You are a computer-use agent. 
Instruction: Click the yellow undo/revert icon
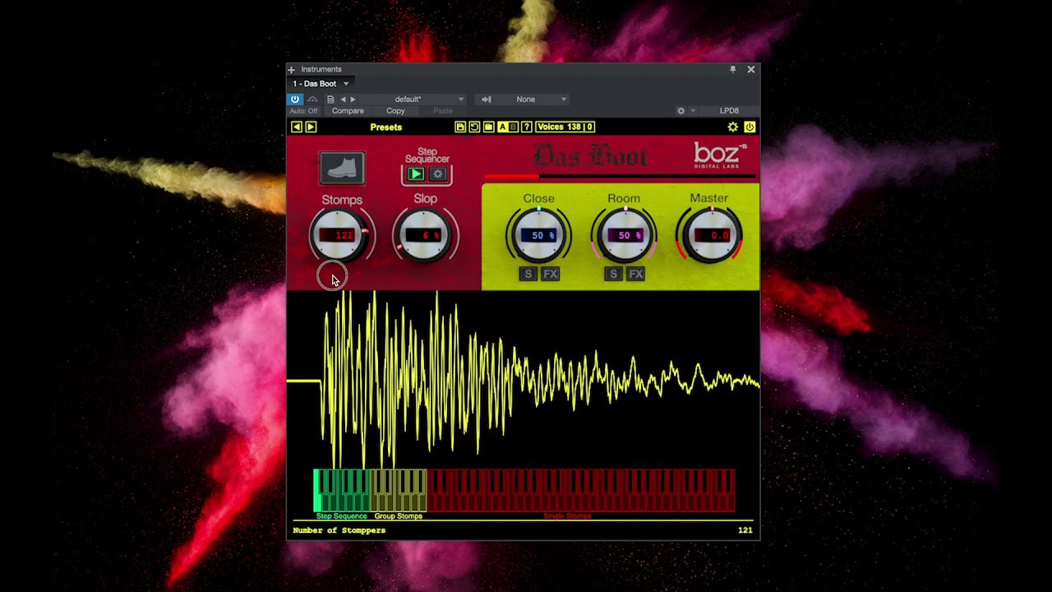tap(474, 127)
